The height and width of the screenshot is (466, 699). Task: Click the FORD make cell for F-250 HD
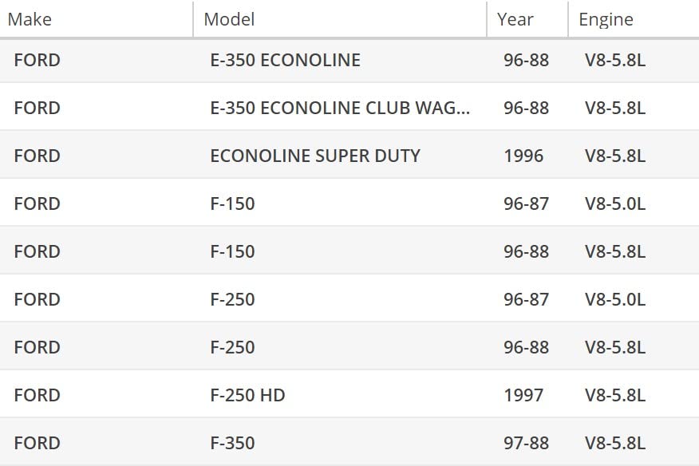37,395
